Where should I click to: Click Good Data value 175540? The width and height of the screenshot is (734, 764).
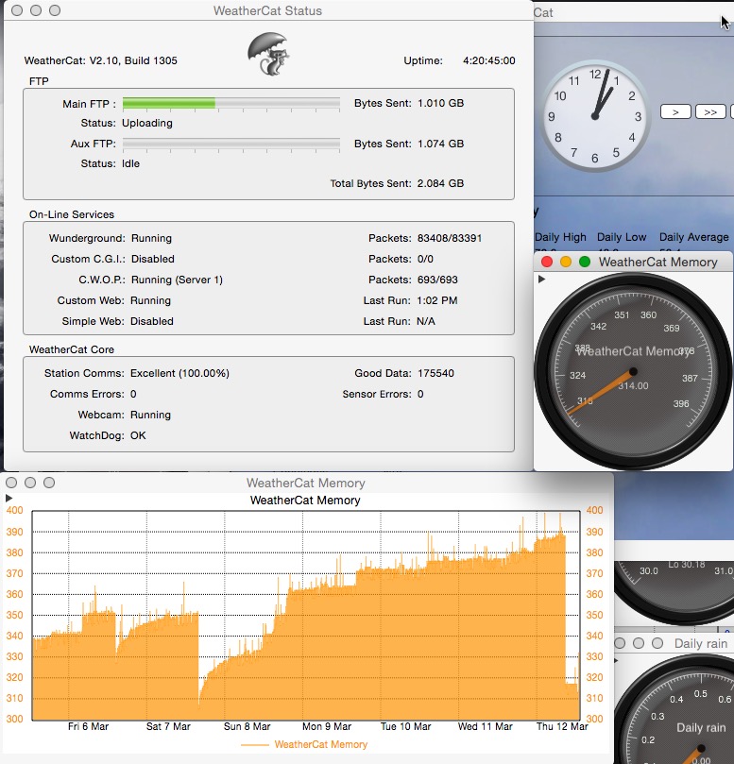(x=435, y=373)
